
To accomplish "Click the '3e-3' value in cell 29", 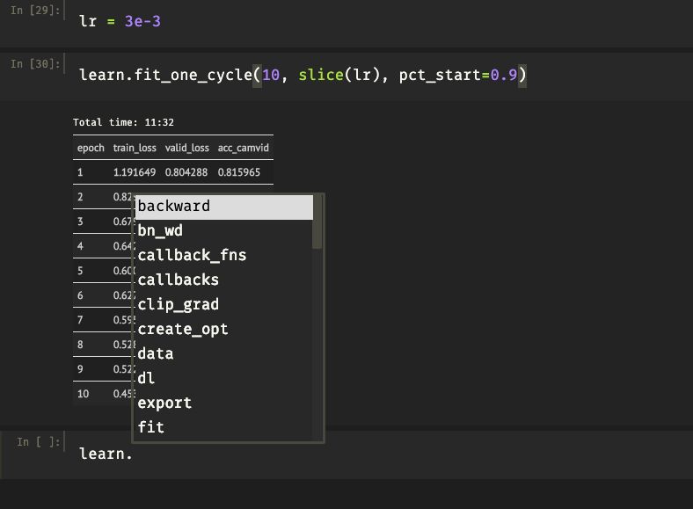I will point(142,21).
